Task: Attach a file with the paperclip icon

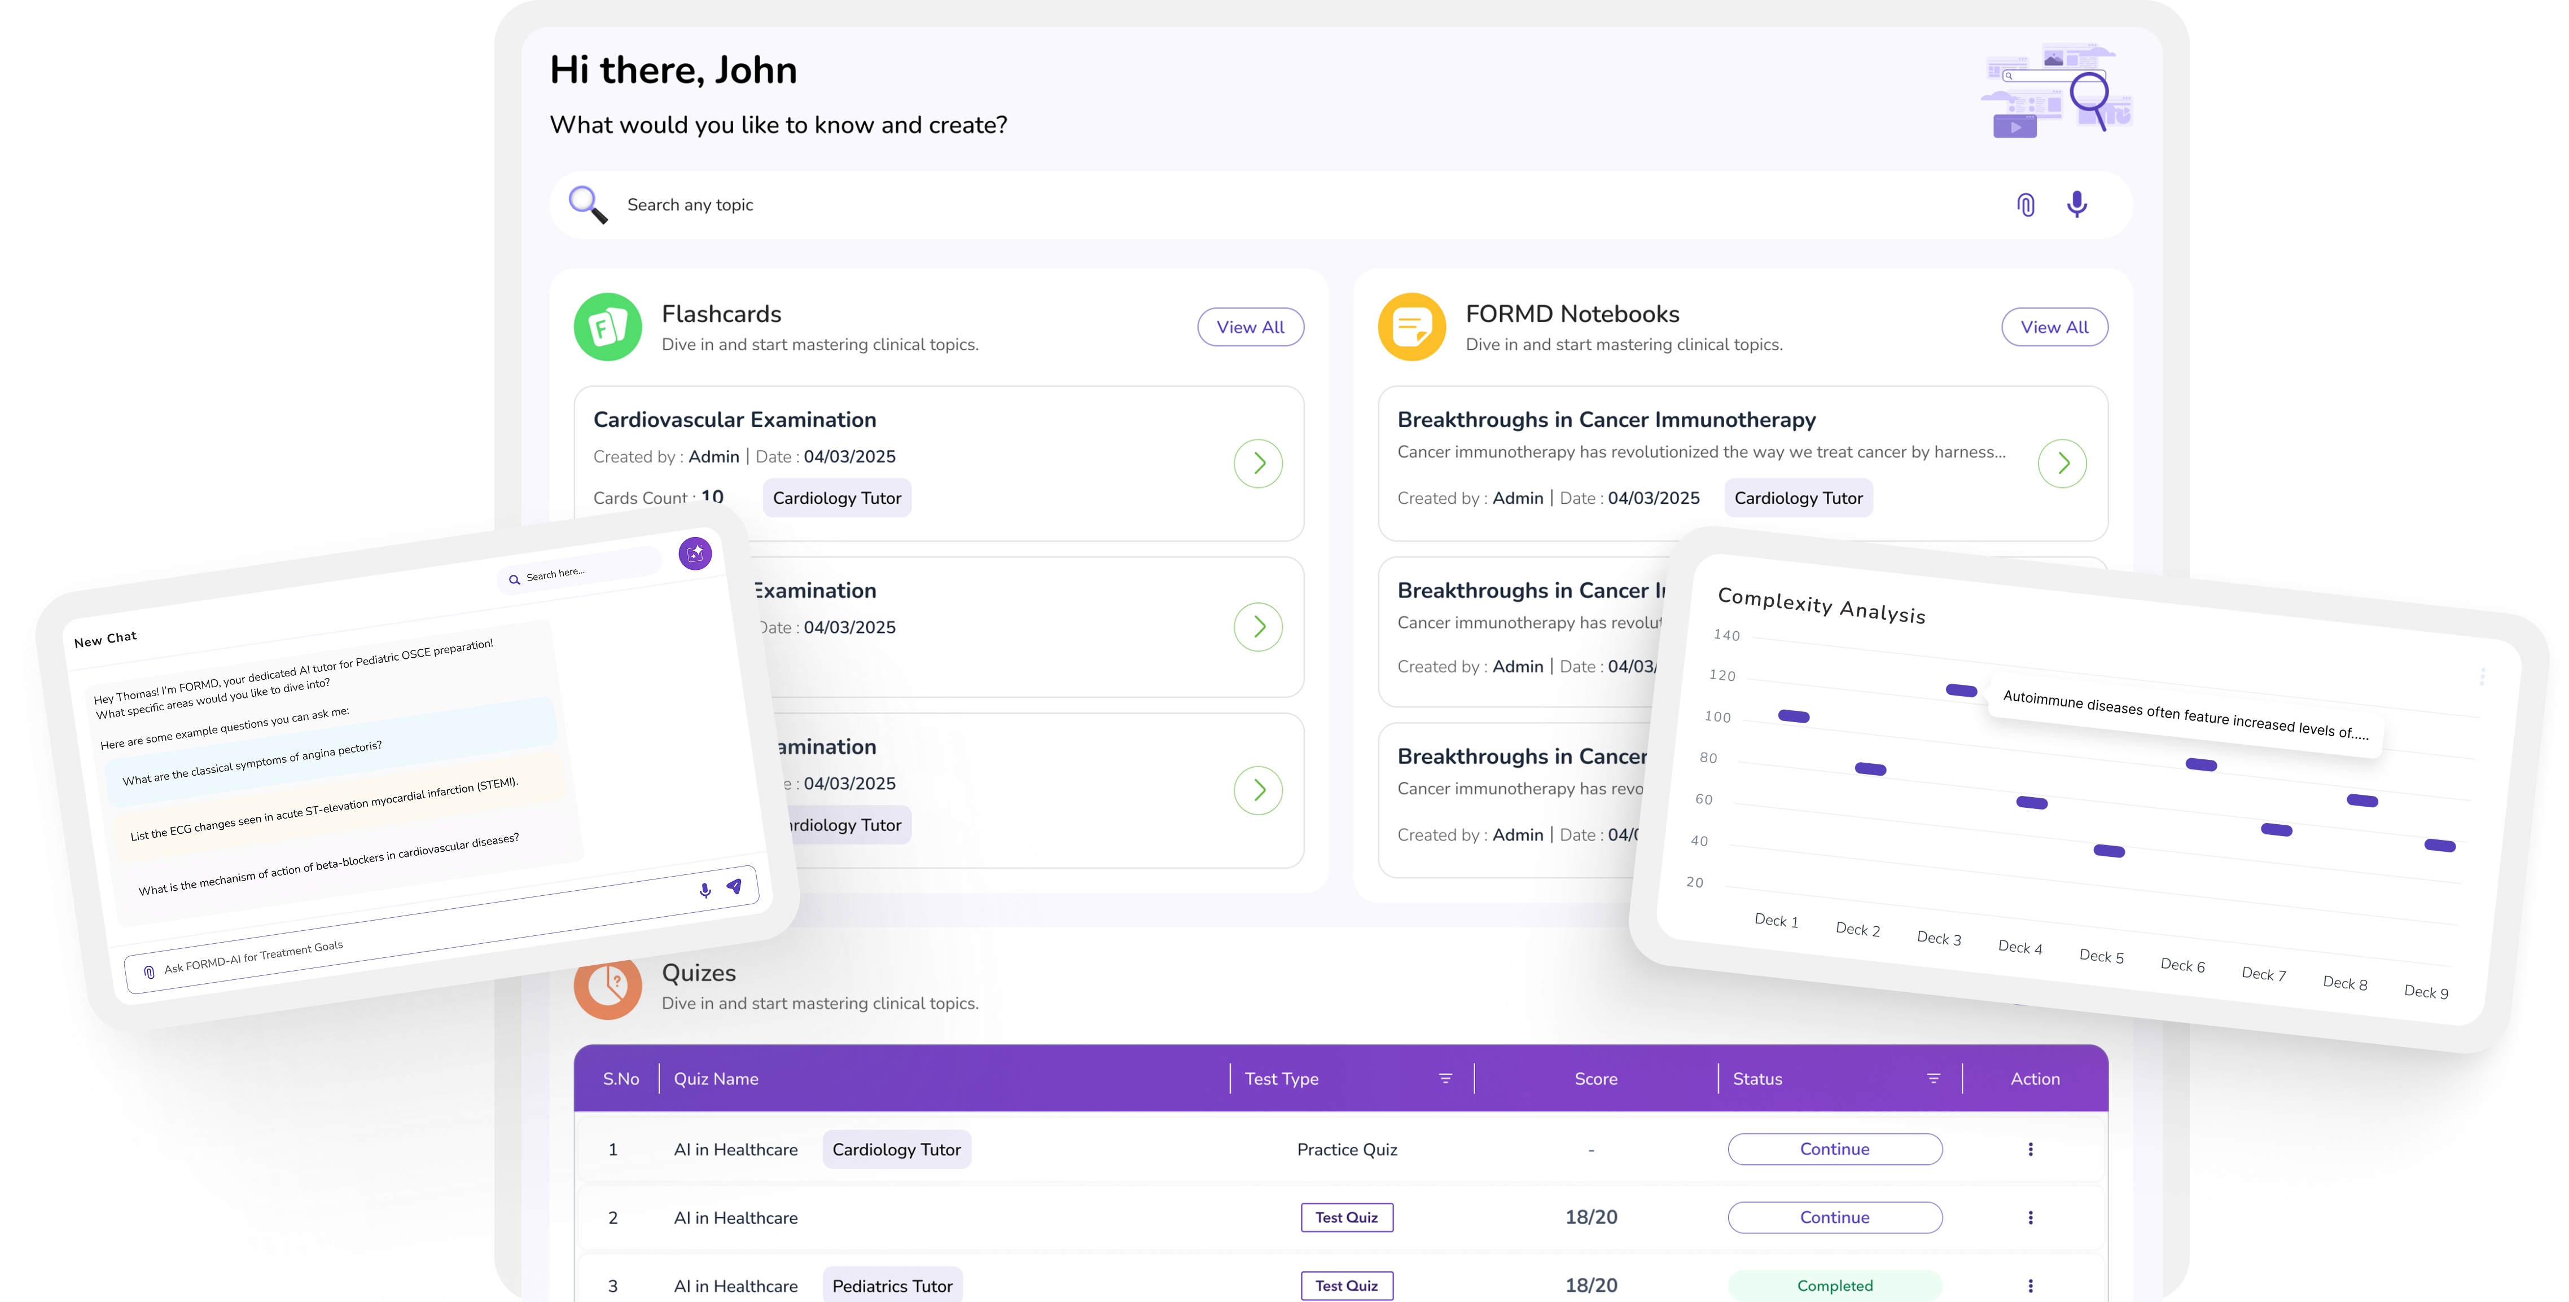Action: [x=2026, y=204]
